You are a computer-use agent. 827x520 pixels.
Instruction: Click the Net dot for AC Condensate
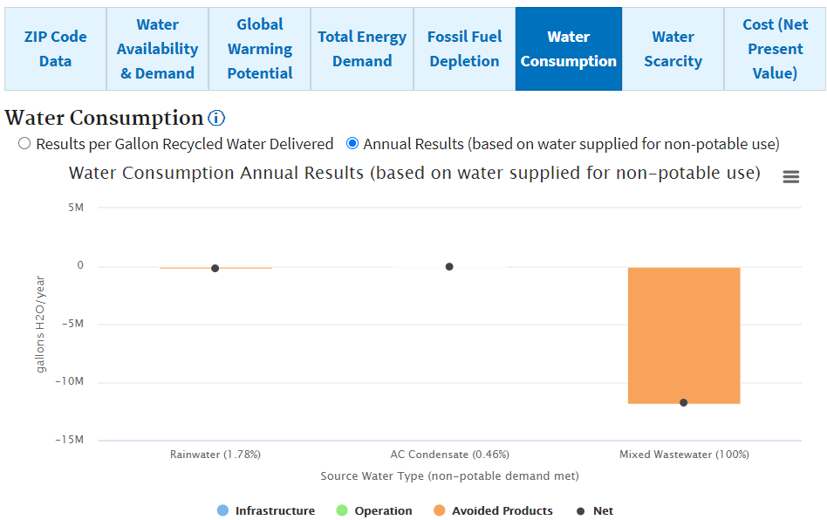pyautogui.click(x=449, y=267)
